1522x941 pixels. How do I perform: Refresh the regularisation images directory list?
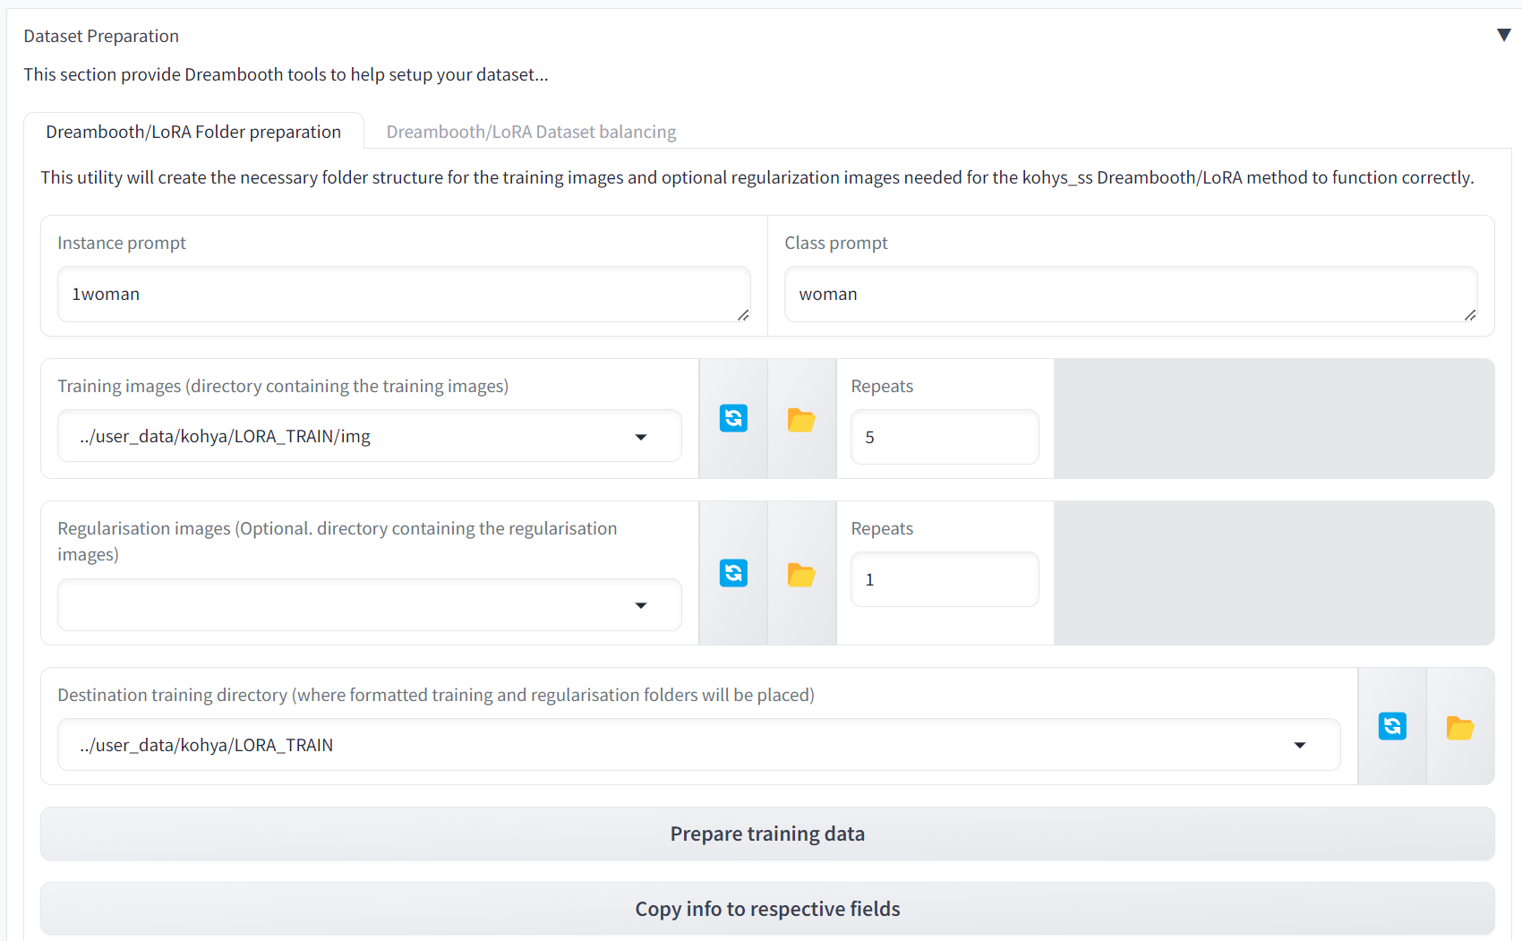[732, 573]
